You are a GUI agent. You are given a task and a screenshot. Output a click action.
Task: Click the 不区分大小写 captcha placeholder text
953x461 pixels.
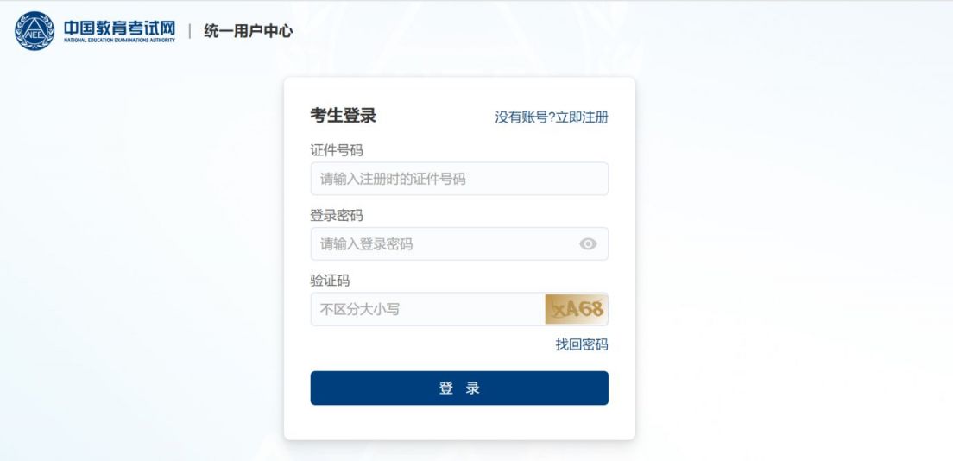click(x=360, y=309)
